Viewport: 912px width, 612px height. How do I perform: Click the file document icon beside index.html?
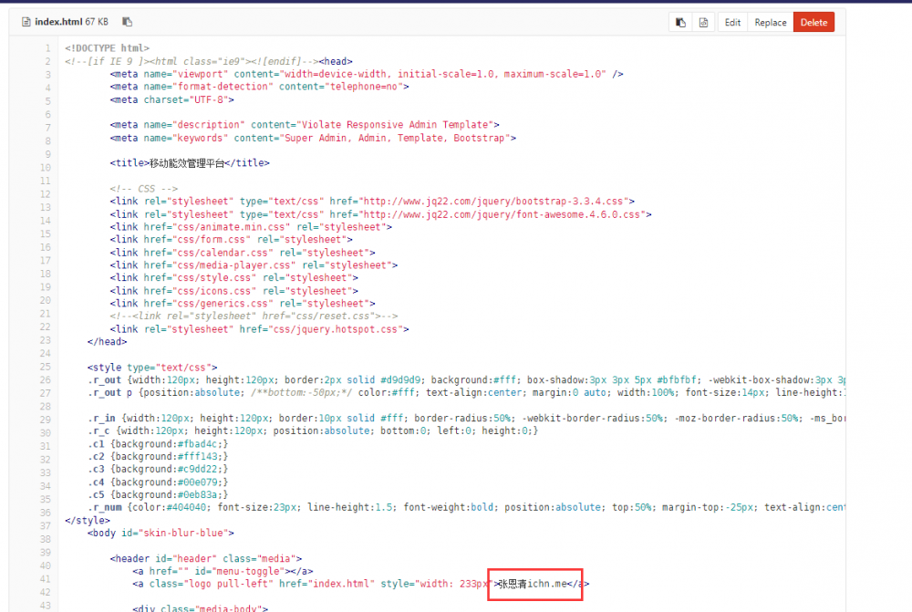coord(26,22)
